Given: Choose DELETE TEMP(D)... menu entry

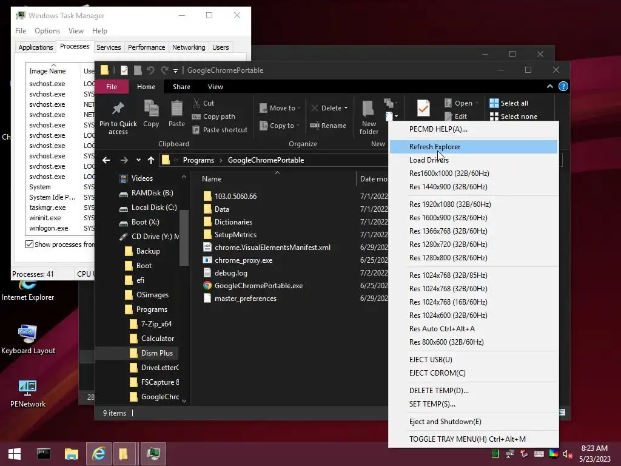Looking at the screenshot, I should point(474,391).
